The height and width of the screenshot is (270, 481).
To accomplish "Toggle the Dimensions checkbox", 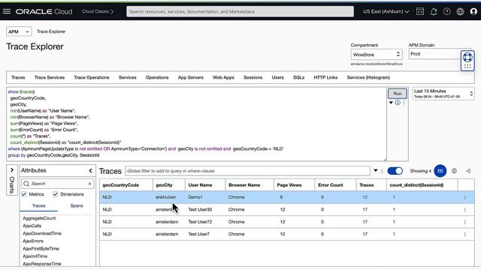I will tap(55, 194).
